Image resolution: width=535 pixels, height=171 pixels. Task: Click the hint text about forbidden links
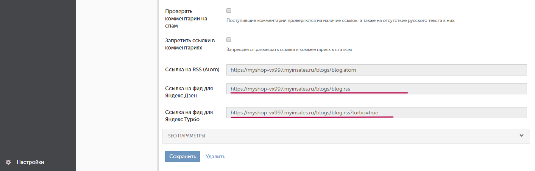pos(289,49)
